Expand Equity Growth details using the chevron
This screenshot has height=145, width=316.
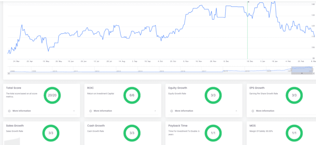point(236,111)
